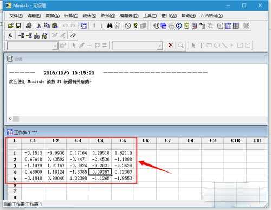
Task: Click cell containing -2.4536
Action: click(x=100, y=160)
